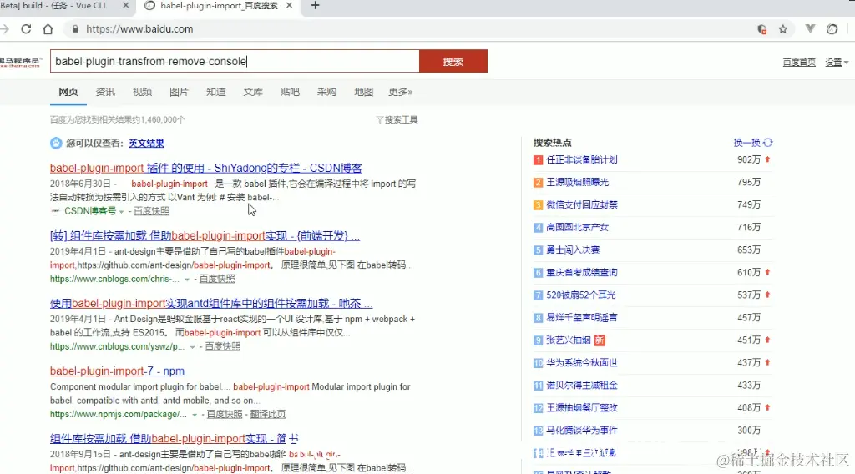This screenshot has height=474, width=855.
Task: Switch to the 资讯 tab
Action: click(105, 92)
